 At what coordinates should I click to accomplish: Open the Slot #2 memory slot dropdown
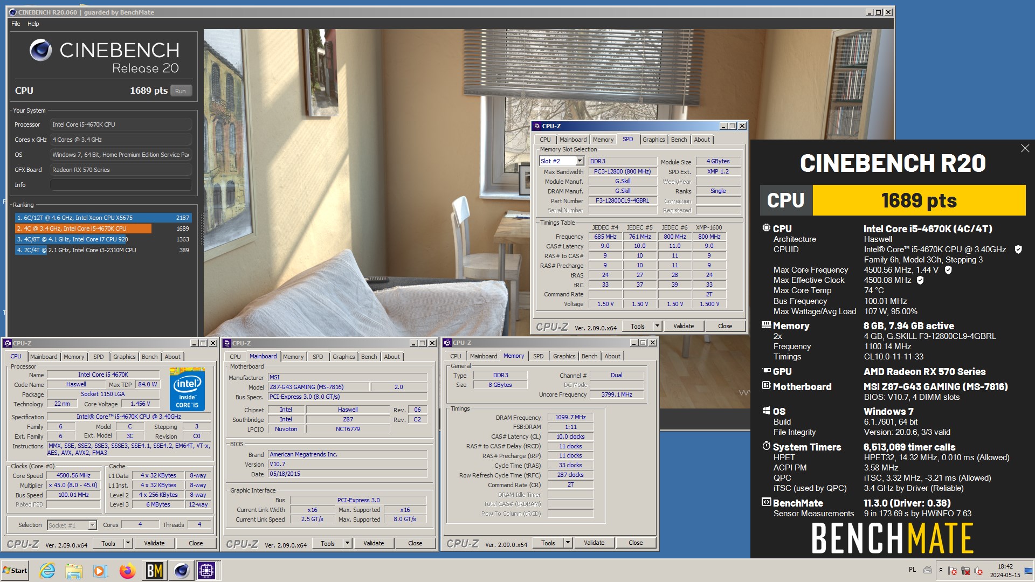[579, 161]
